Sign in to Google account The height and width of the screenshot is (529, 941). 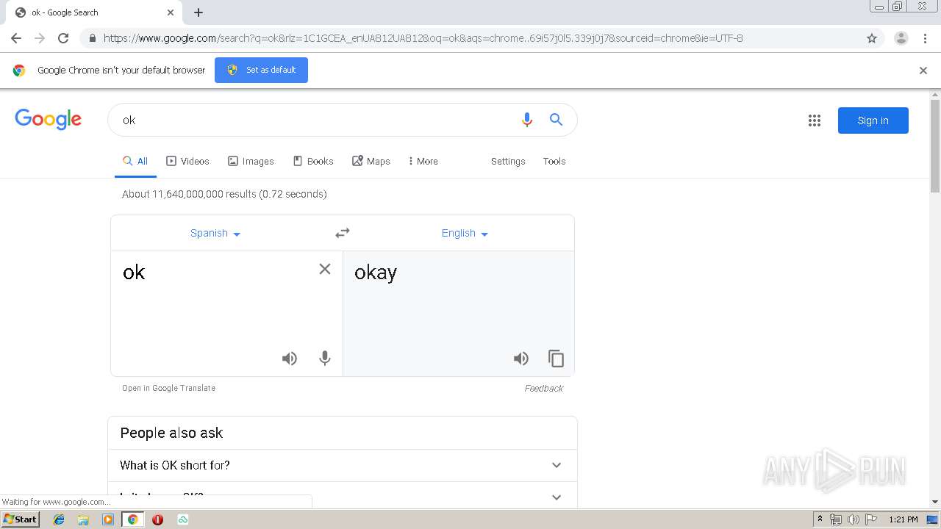[873, 120]
